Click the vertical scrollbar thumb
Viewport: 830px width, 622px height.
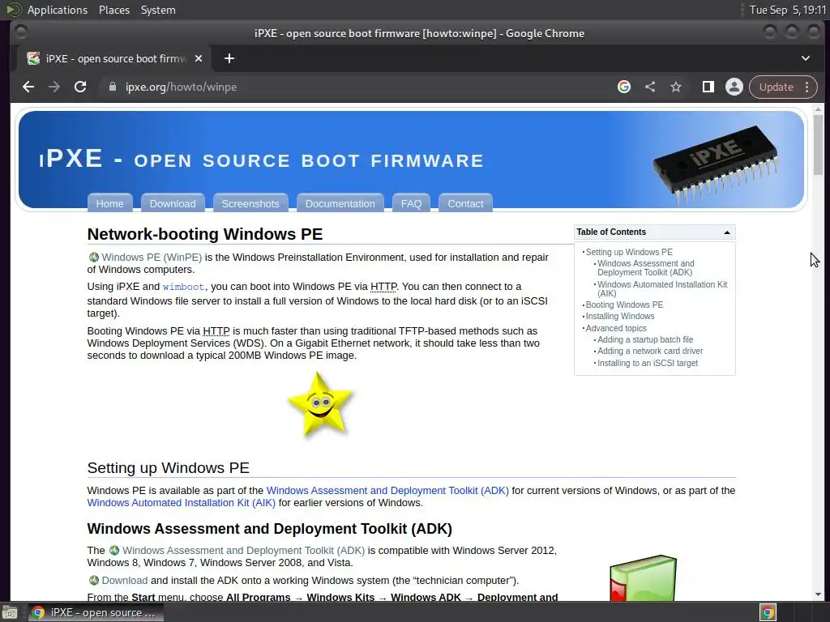[x=818, y=144]
